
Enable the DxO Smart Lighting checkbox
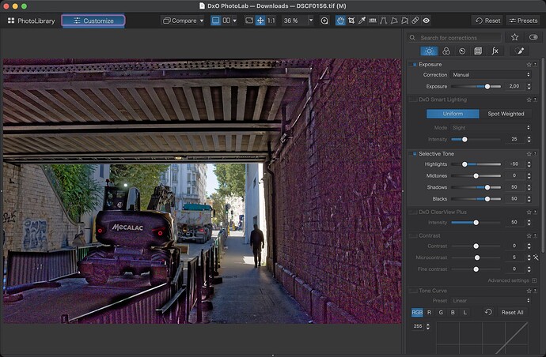pyautogui.click(x=413, y=100)
